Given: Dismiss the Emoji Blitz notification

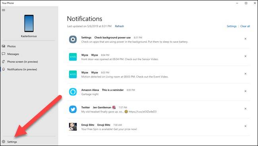Looking at the screenshot, I should pyautogui.click(x=245, y=126).
